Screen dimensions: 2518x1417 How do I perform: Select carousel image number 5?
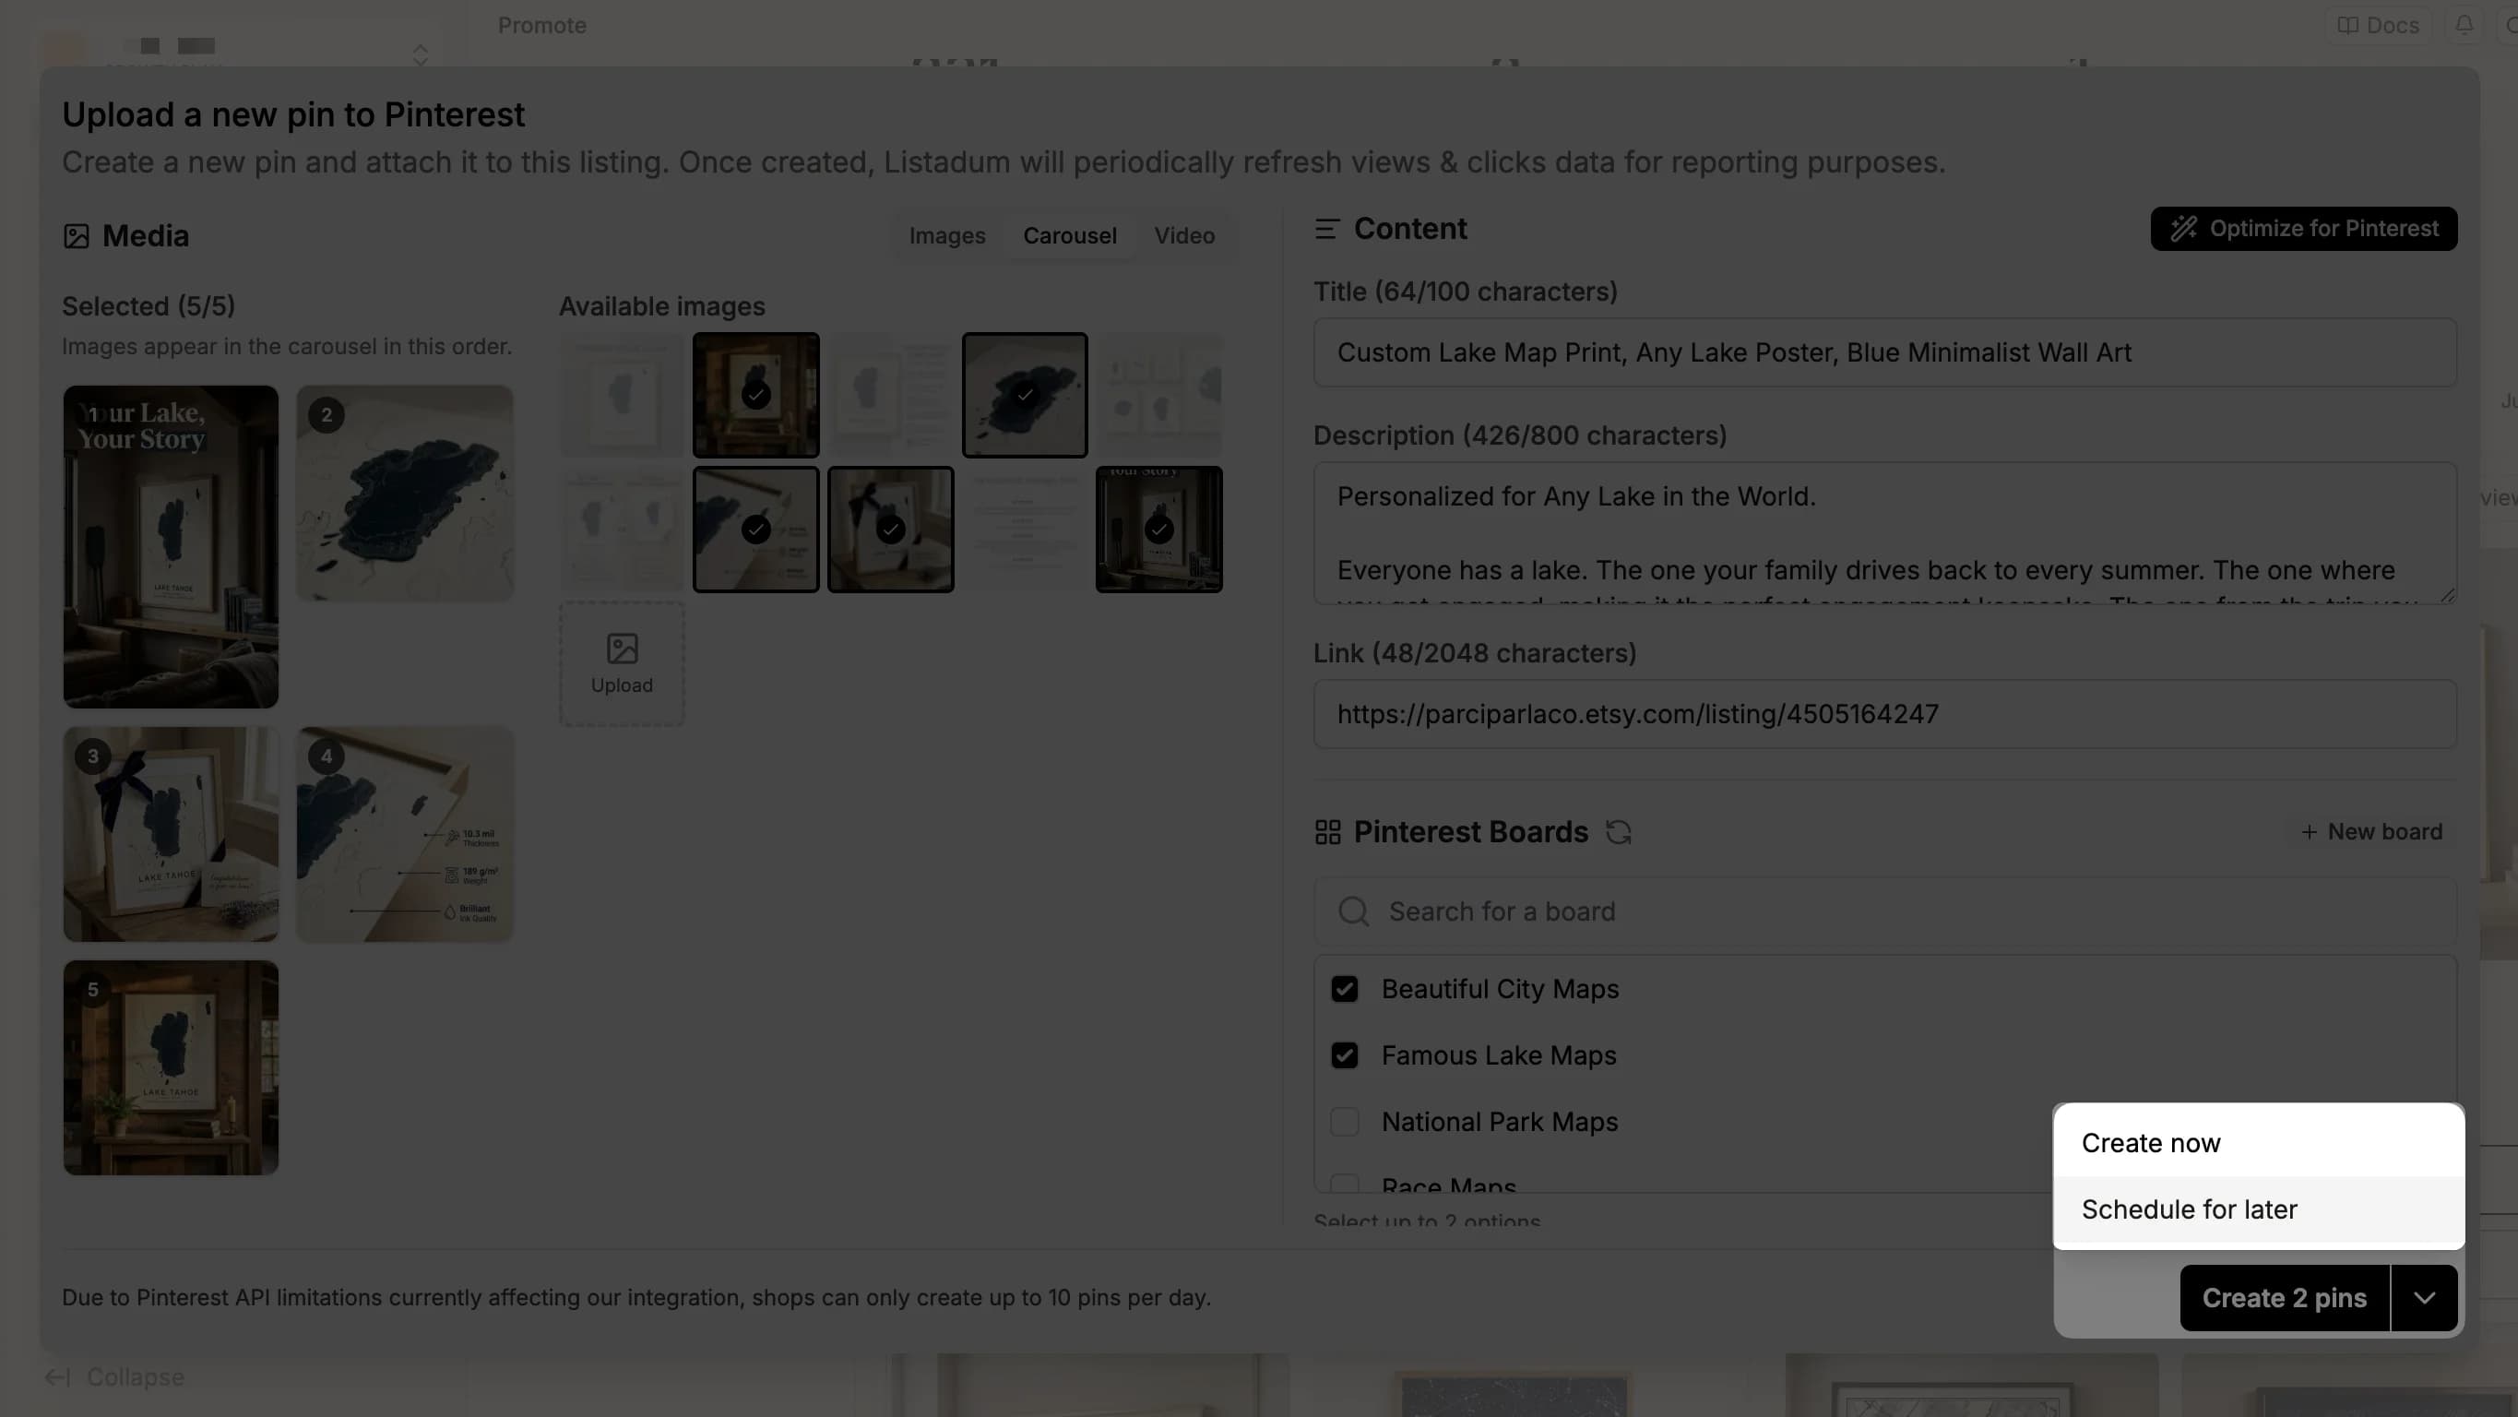click(171, 1068)
